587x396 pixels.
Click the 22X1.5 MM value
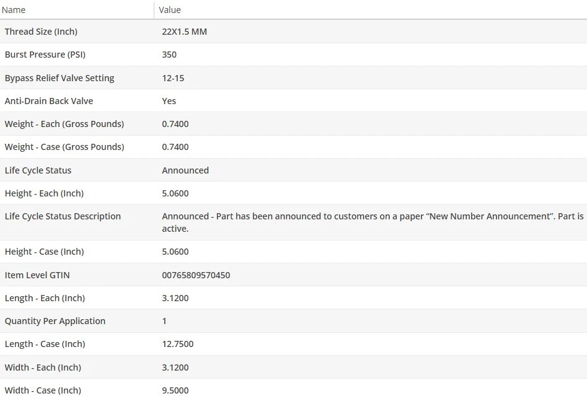(x=184, y=32)
